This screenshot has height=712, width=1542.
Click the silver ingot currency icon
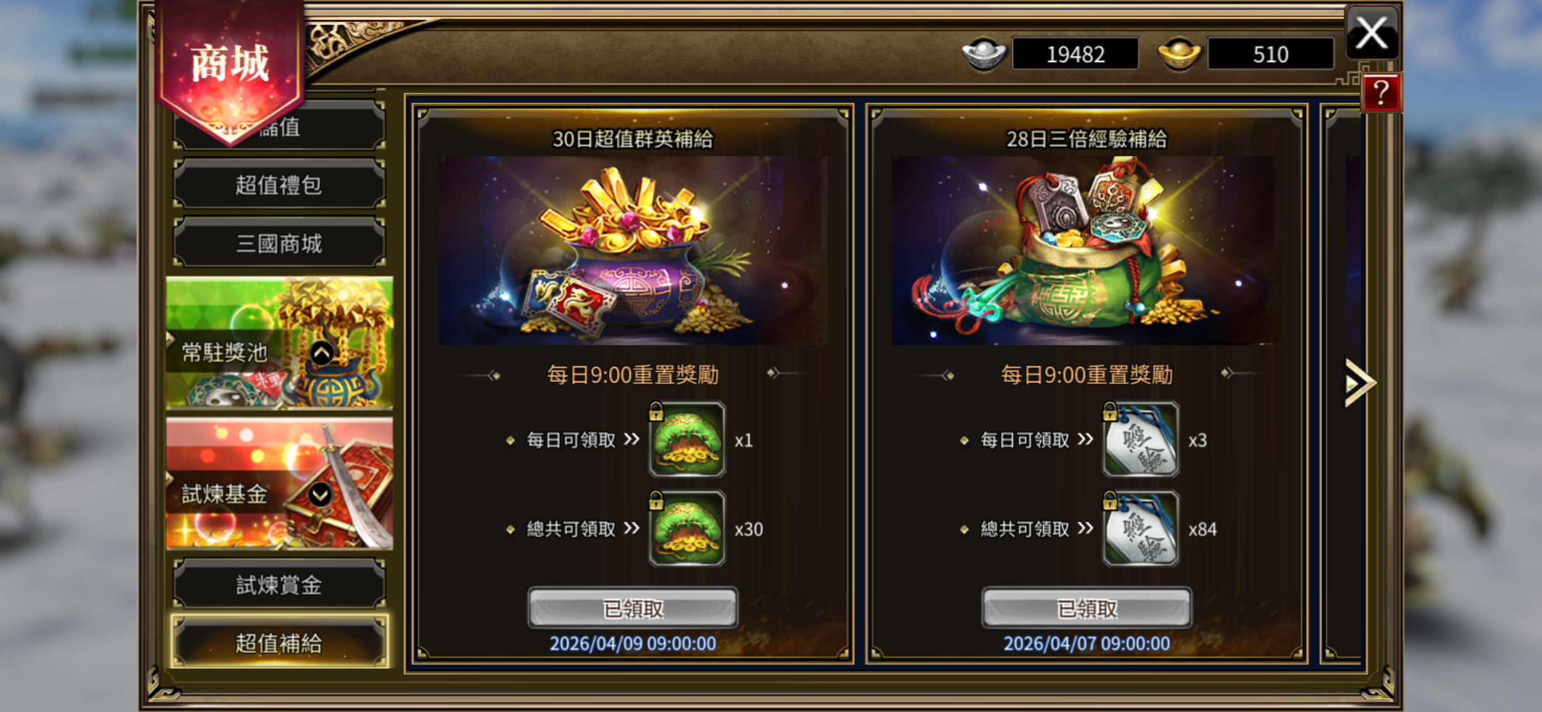[984, 54]
